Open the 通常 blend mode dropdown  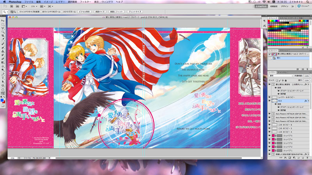pos(281,76)
